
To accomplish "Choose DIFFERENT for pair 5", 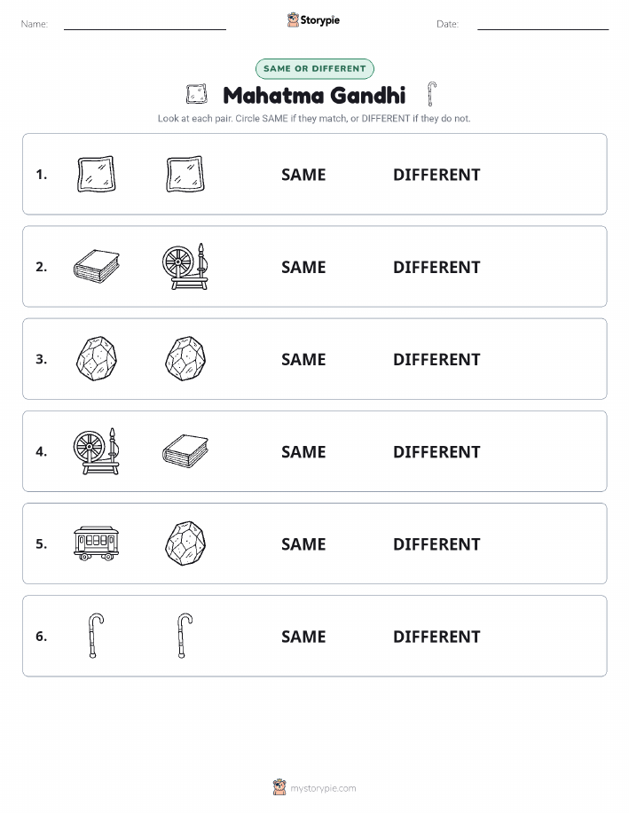I will click(x=436, y=543).
